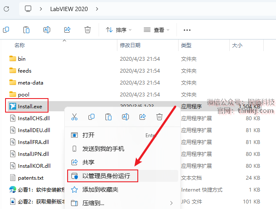Choose 发送到我的手机 menu entry
This screenshot has height=209, width=276.
point(123,149)
